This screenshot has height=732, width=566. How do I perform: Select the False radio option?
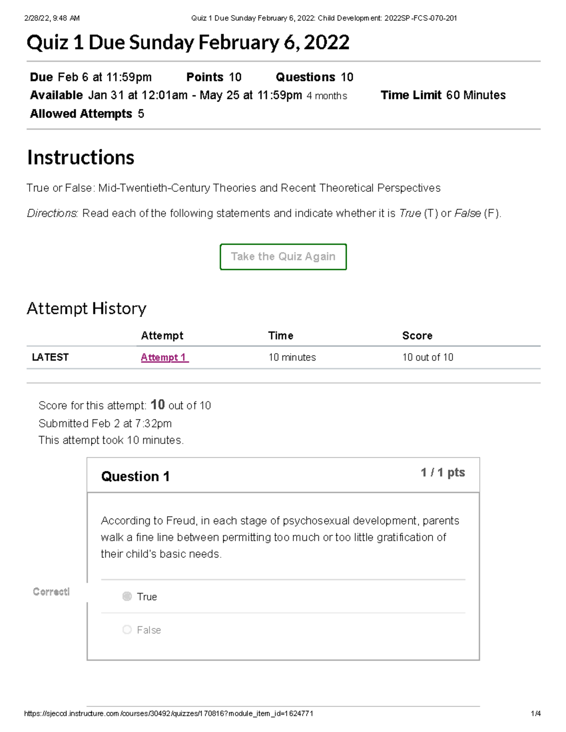point(127,630)
